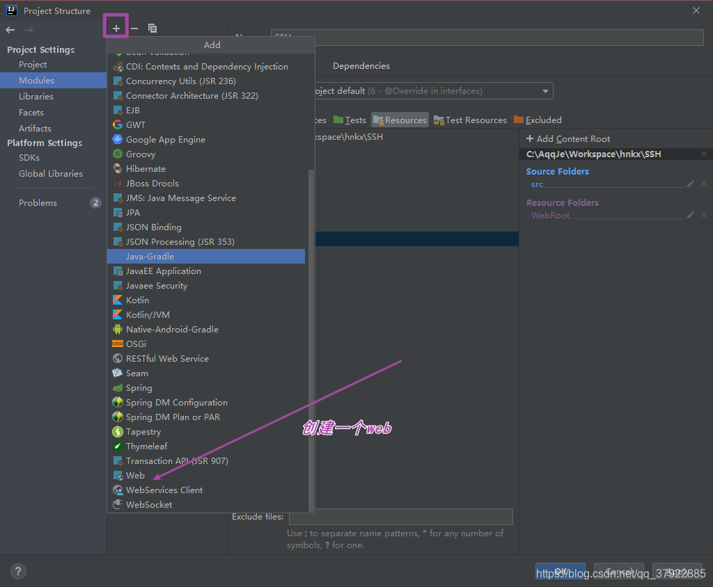The width and height of the screenshot is (713, 587).
Task: Select JavaEE Application entry
Action: 206,271
